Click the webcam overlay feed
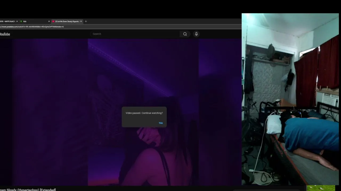The height and width of the screenshot is (191, 341). 290,99
